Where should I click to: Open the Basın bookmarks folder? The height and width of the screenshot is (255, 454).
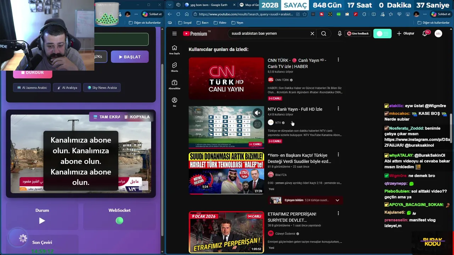pos(203,23)
